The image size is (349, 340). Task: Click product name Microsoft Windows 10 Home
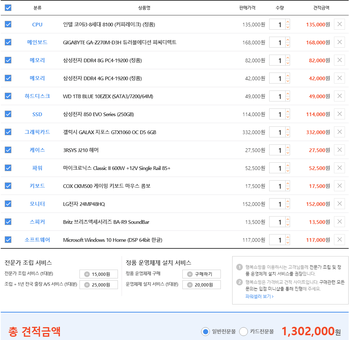click(113, 240)
